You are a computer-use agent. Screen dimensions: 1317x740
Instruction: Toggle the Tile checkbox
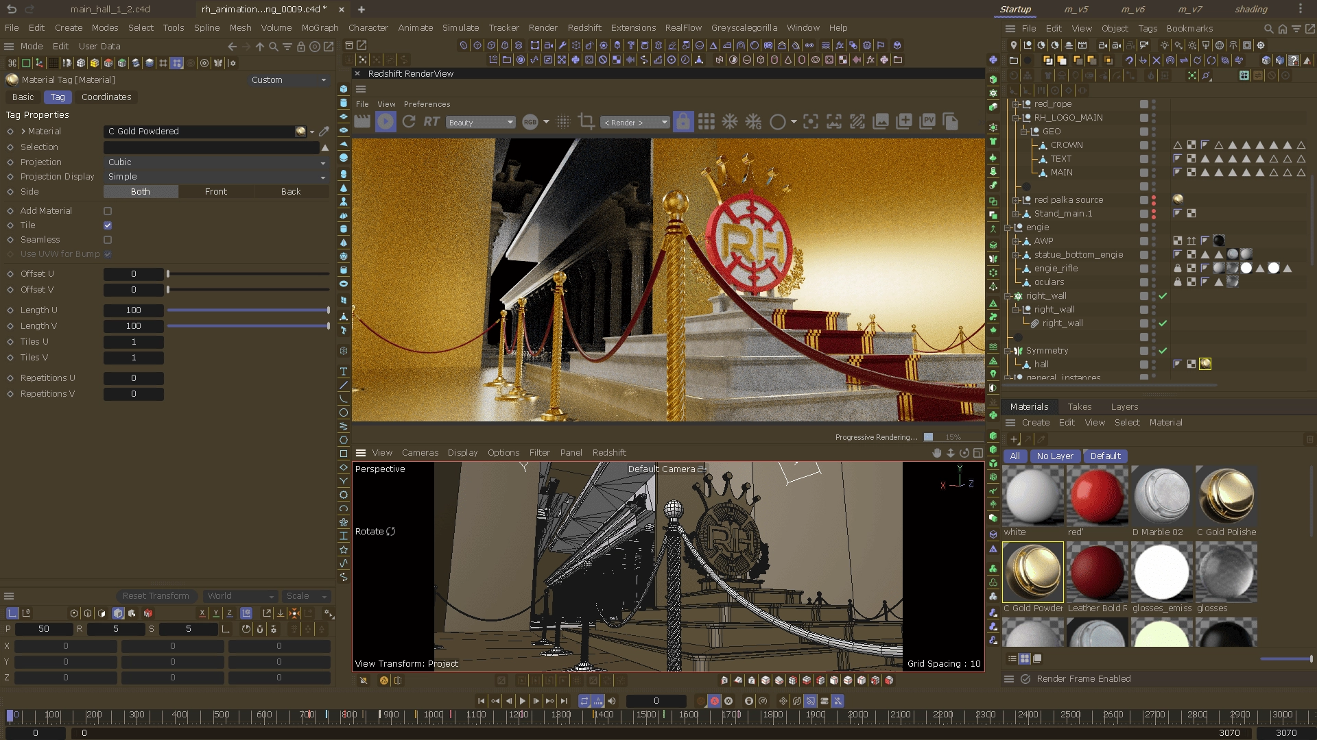click(x=108, y=225)
